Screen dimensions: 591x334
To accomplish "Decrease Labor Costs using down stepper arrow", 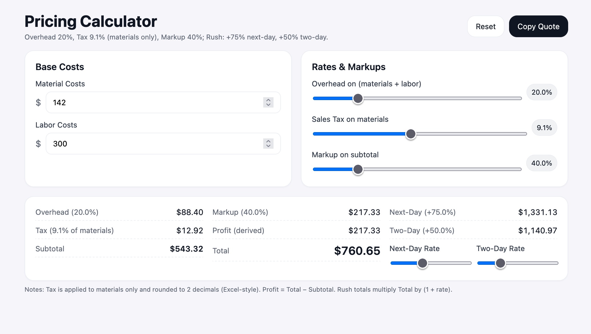I will pos(268,146).
